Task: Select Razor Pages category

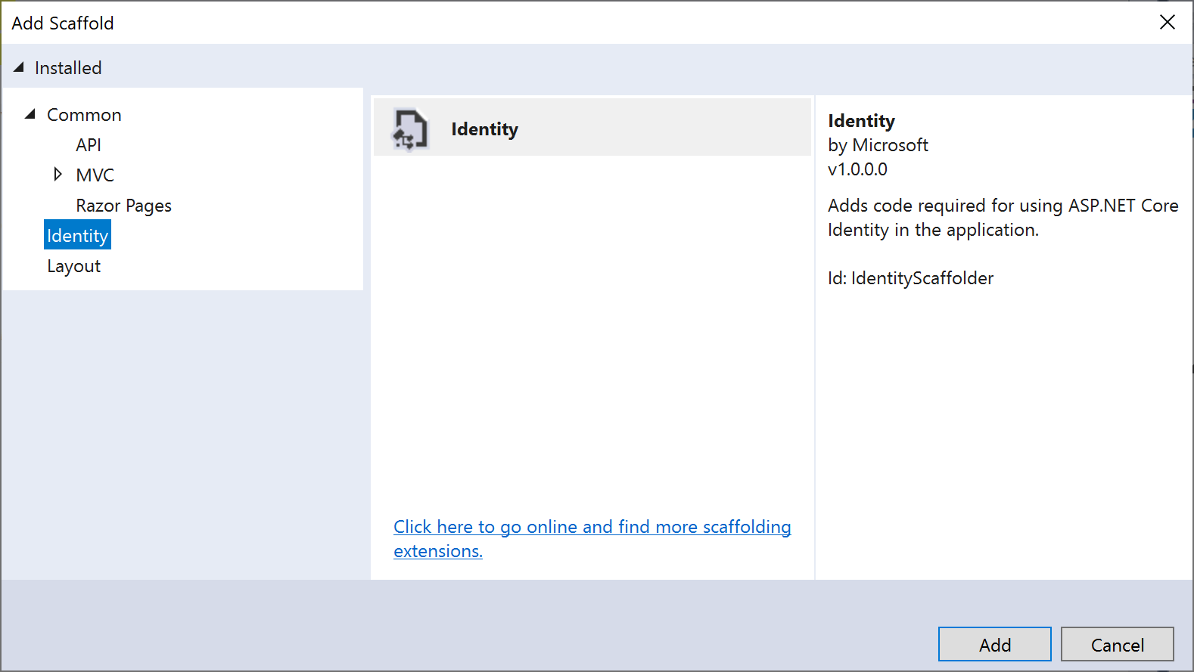Action: coord(123,206)
